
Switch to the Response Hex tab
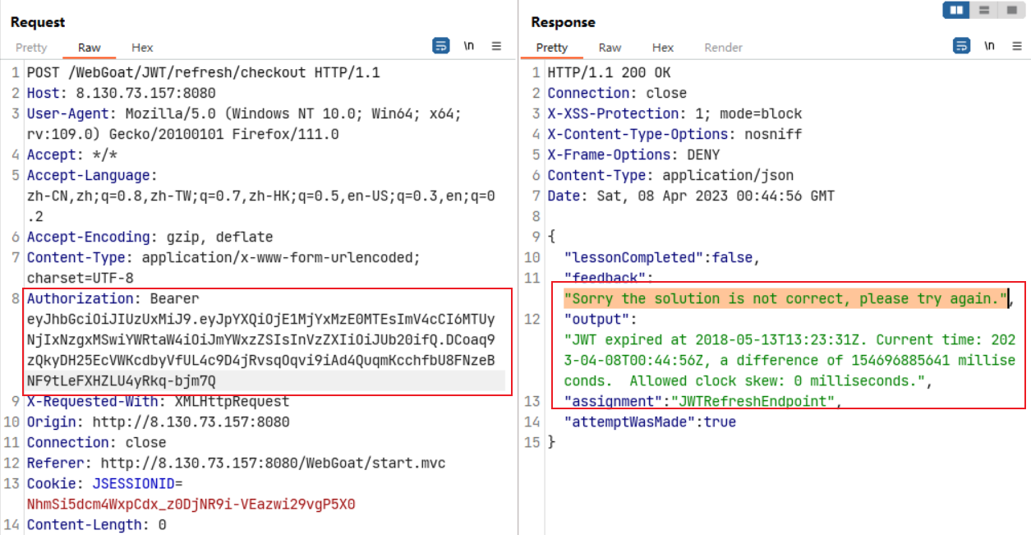[x=663, y=48]
